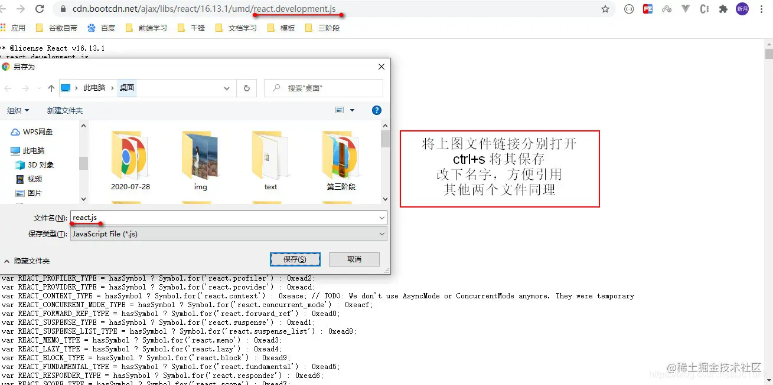The image size is (773, 385).
Task: Click the Help question-mark icon in the dialog
Action: click(x=376, y=110)
